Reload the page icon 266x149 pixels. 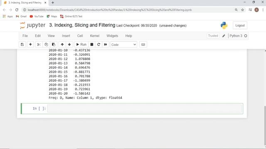tap(17, 10)
